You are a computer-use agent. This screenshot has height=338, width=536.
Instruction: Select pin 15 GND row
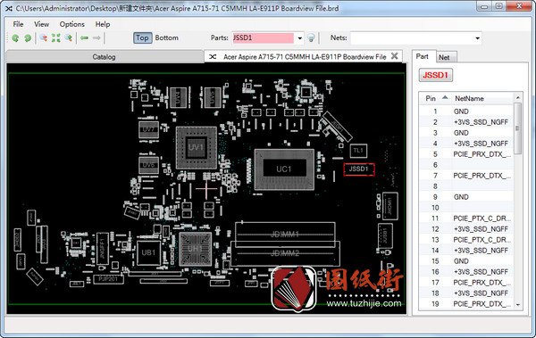pos(466,260)
